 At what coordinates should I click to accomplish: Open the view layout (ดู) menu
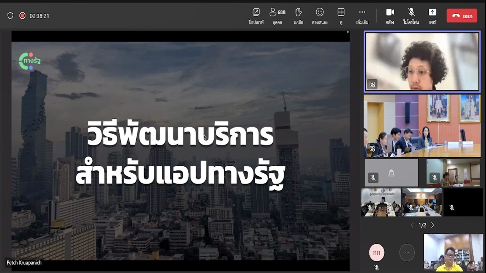pyautogui.click(x=341, y=16)
